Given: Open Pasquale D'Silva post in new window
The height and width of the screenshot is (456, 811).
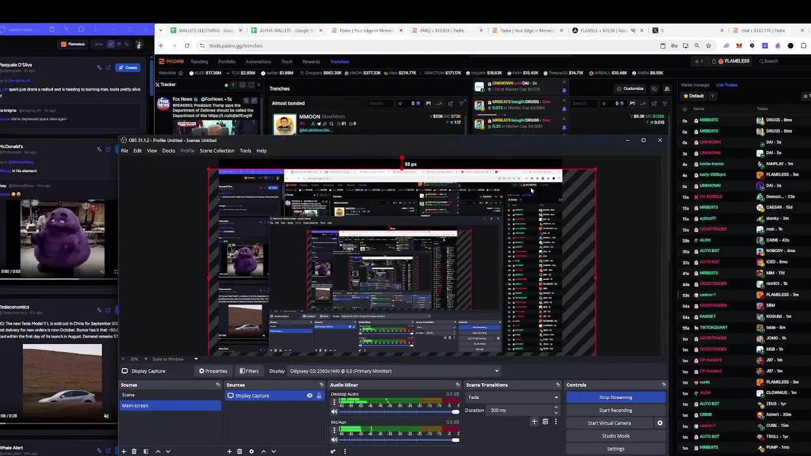Looking at the screenshot, I should (108, 68).
